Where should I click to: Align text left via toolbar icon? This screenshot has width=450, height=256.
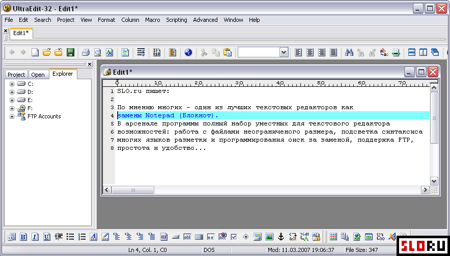tap(298, 52)
